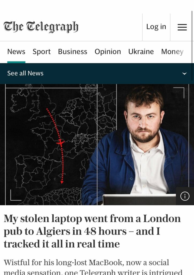The width and height of the screenshot is (194, 275).
Task: Open the stolen laptop headline article
Action: pyautogui.click(x=92, y=231)
